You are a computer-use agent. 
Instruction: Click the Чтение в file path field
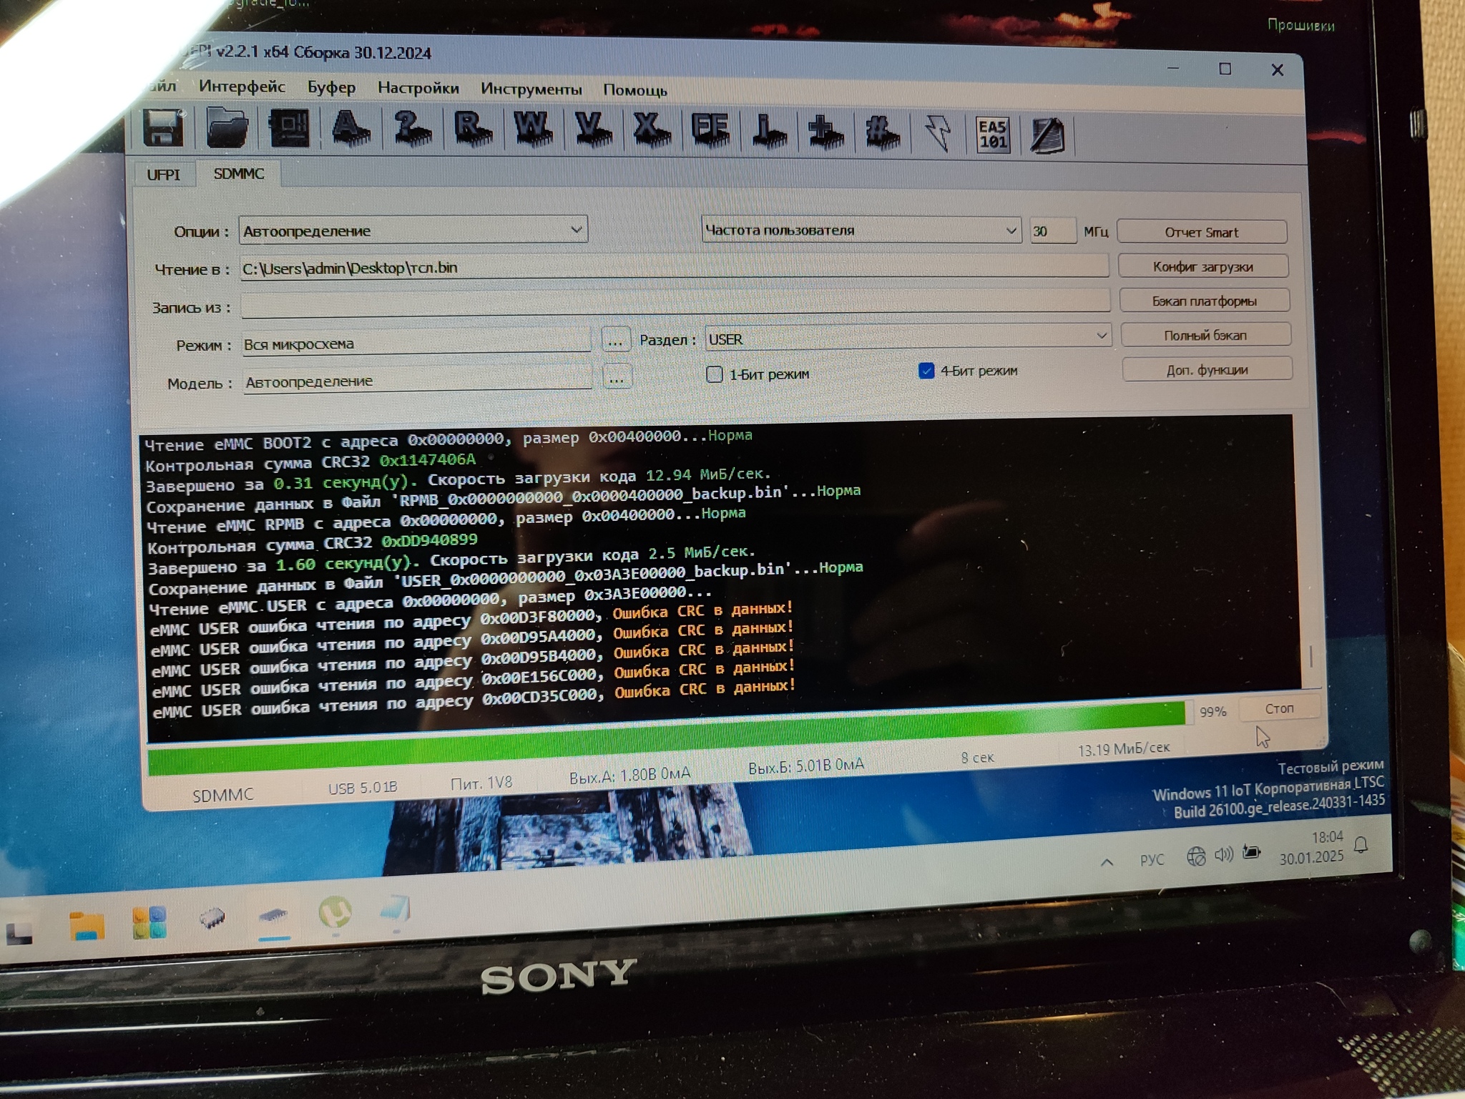[674, 267]
